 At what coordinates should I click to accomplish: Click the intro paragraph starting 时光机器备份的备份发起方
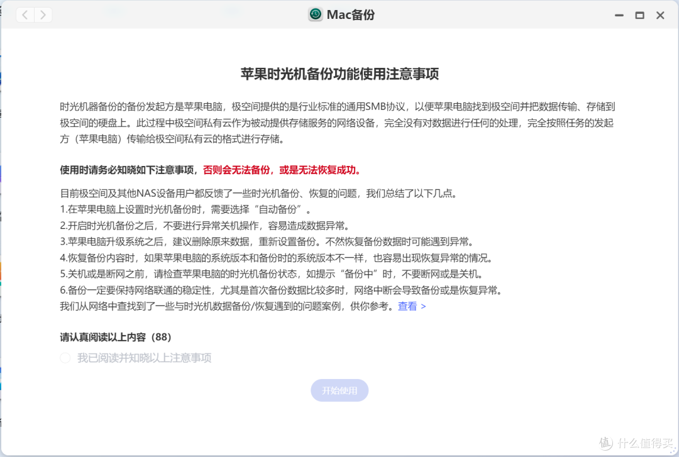pyautogui.click(x=338, y=123)
